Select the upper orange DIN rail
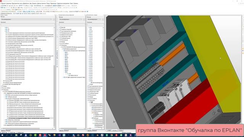 tap(173, 54)
